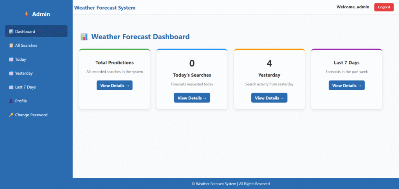
Task: Open All Searches from the sidebar
Action: (x=26, y=45)
